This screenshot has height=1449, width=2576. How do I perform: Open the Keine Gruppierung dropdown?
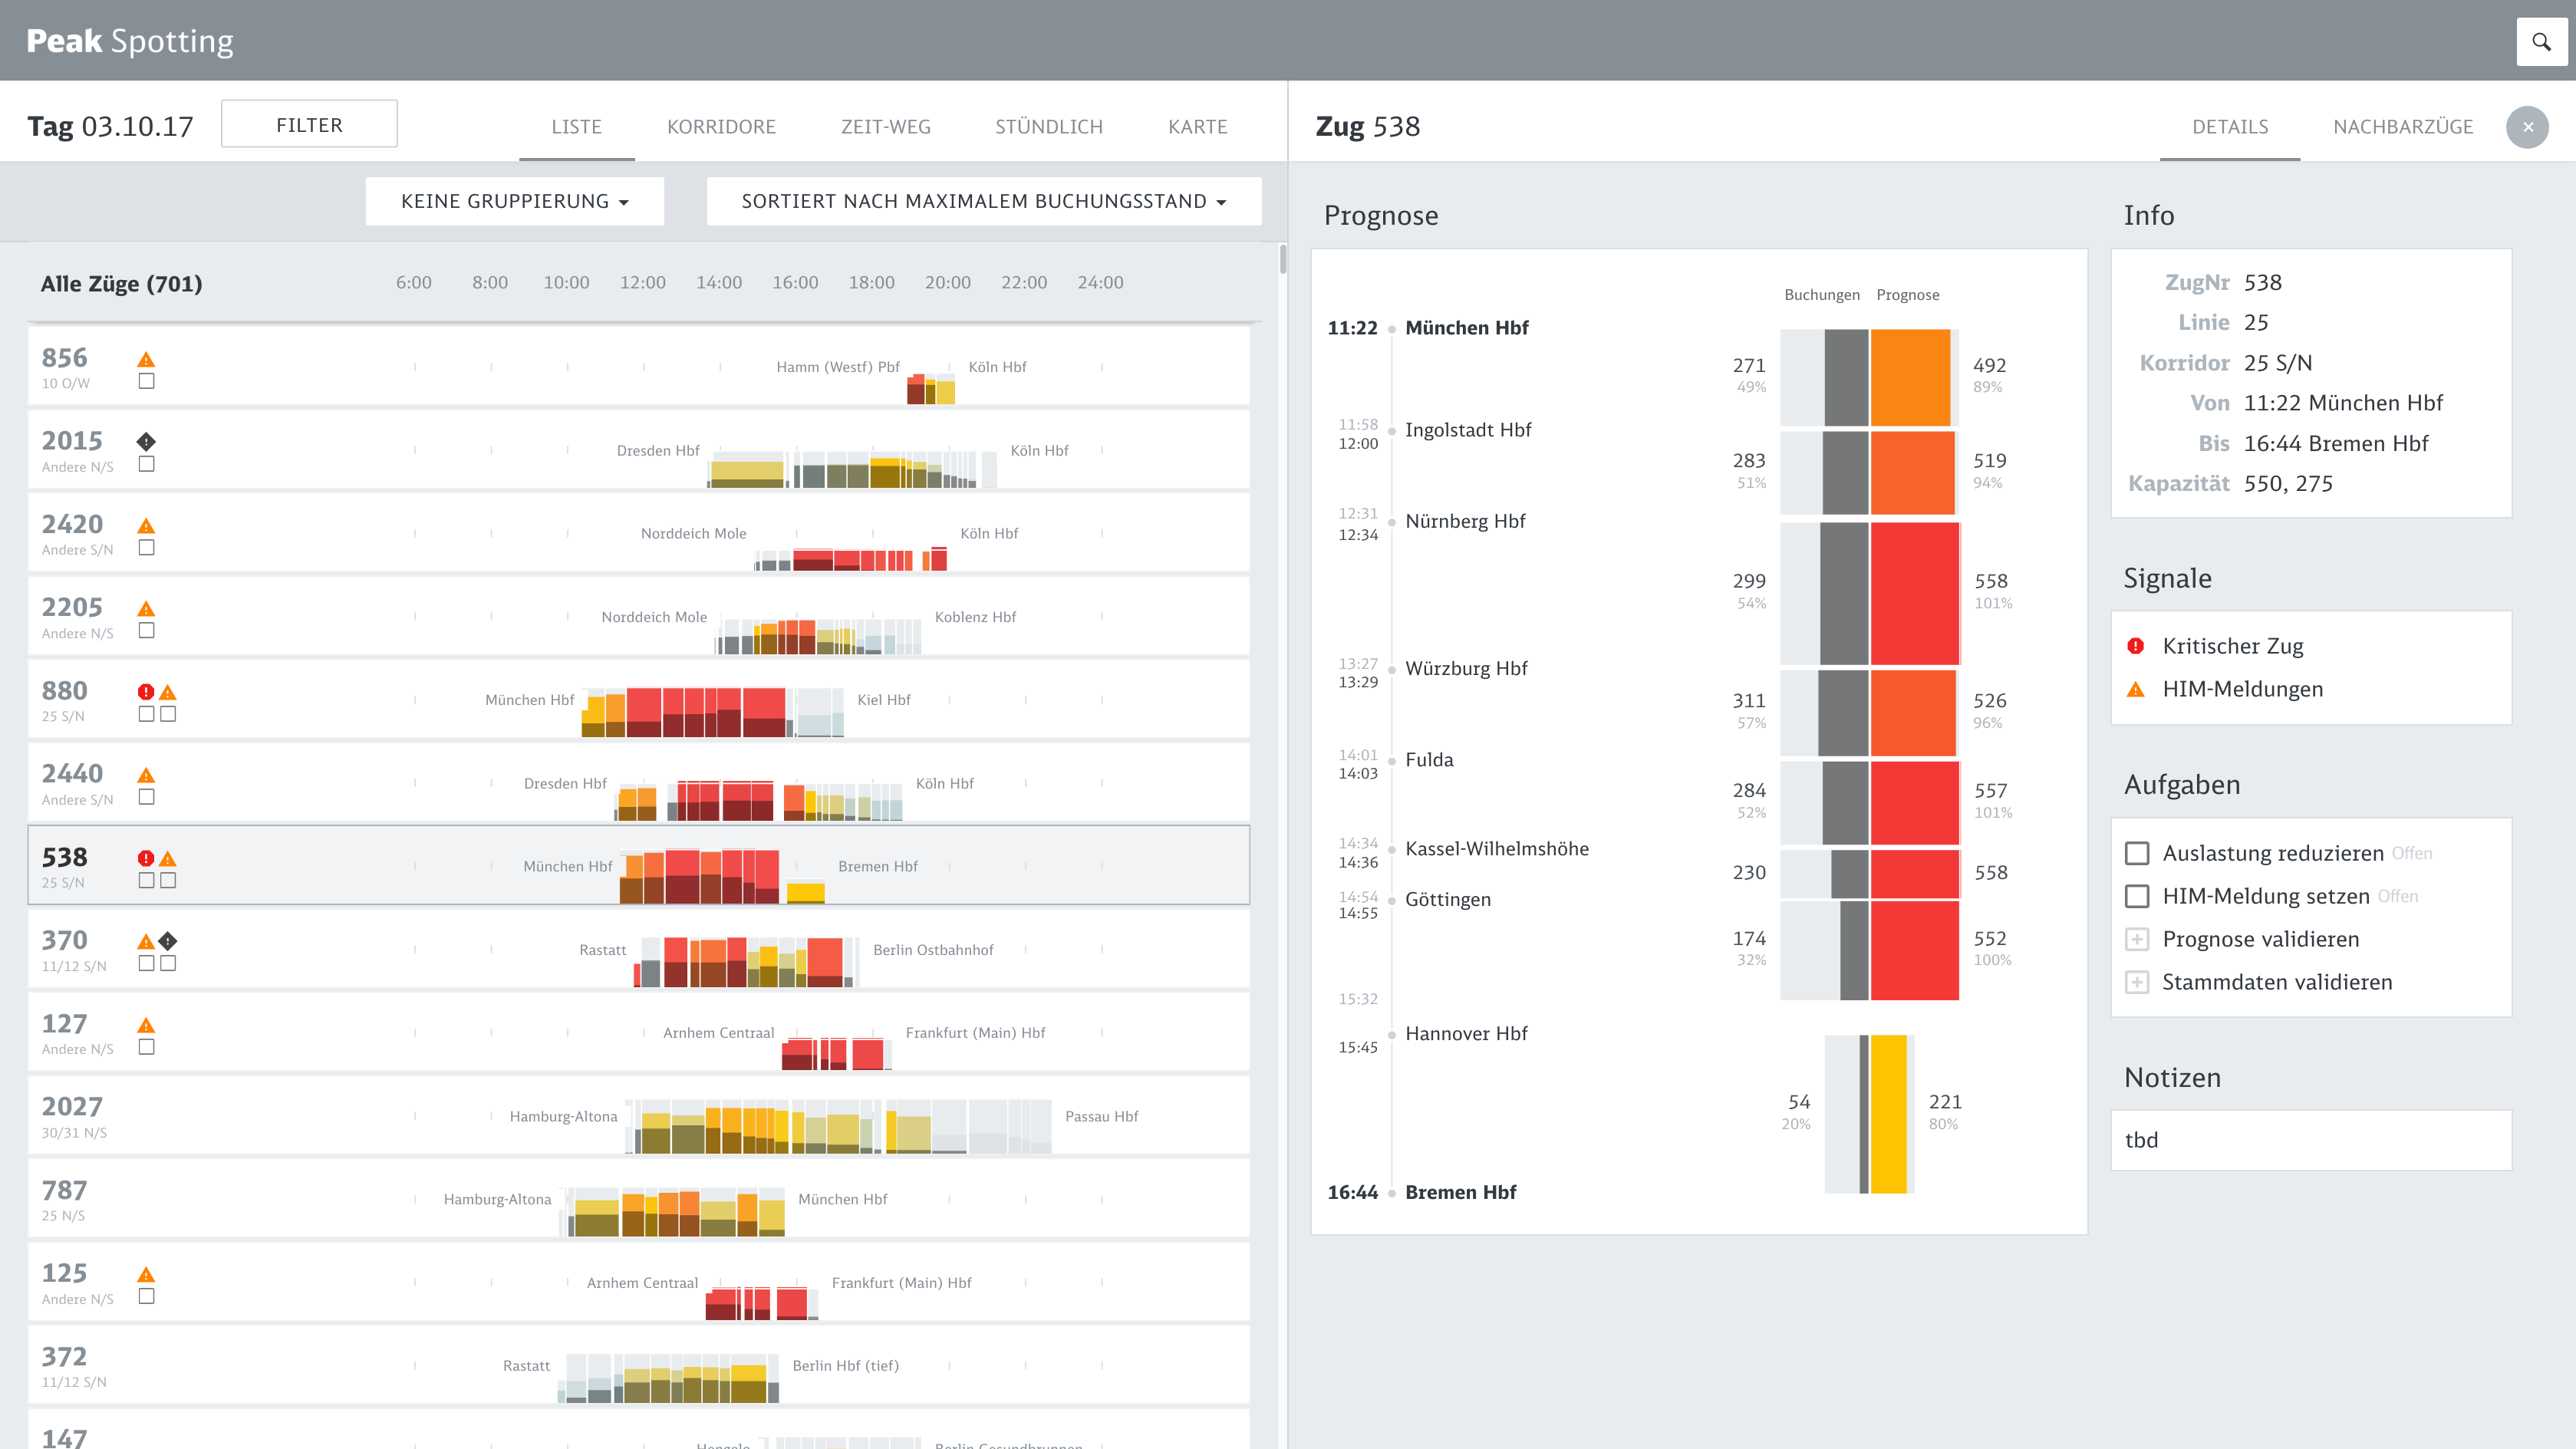[514, 201]
